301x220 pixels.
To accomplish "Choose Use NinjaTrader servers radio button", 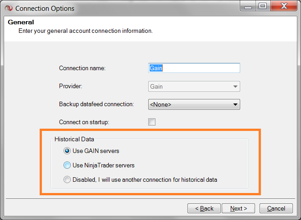I will [67, 165].
